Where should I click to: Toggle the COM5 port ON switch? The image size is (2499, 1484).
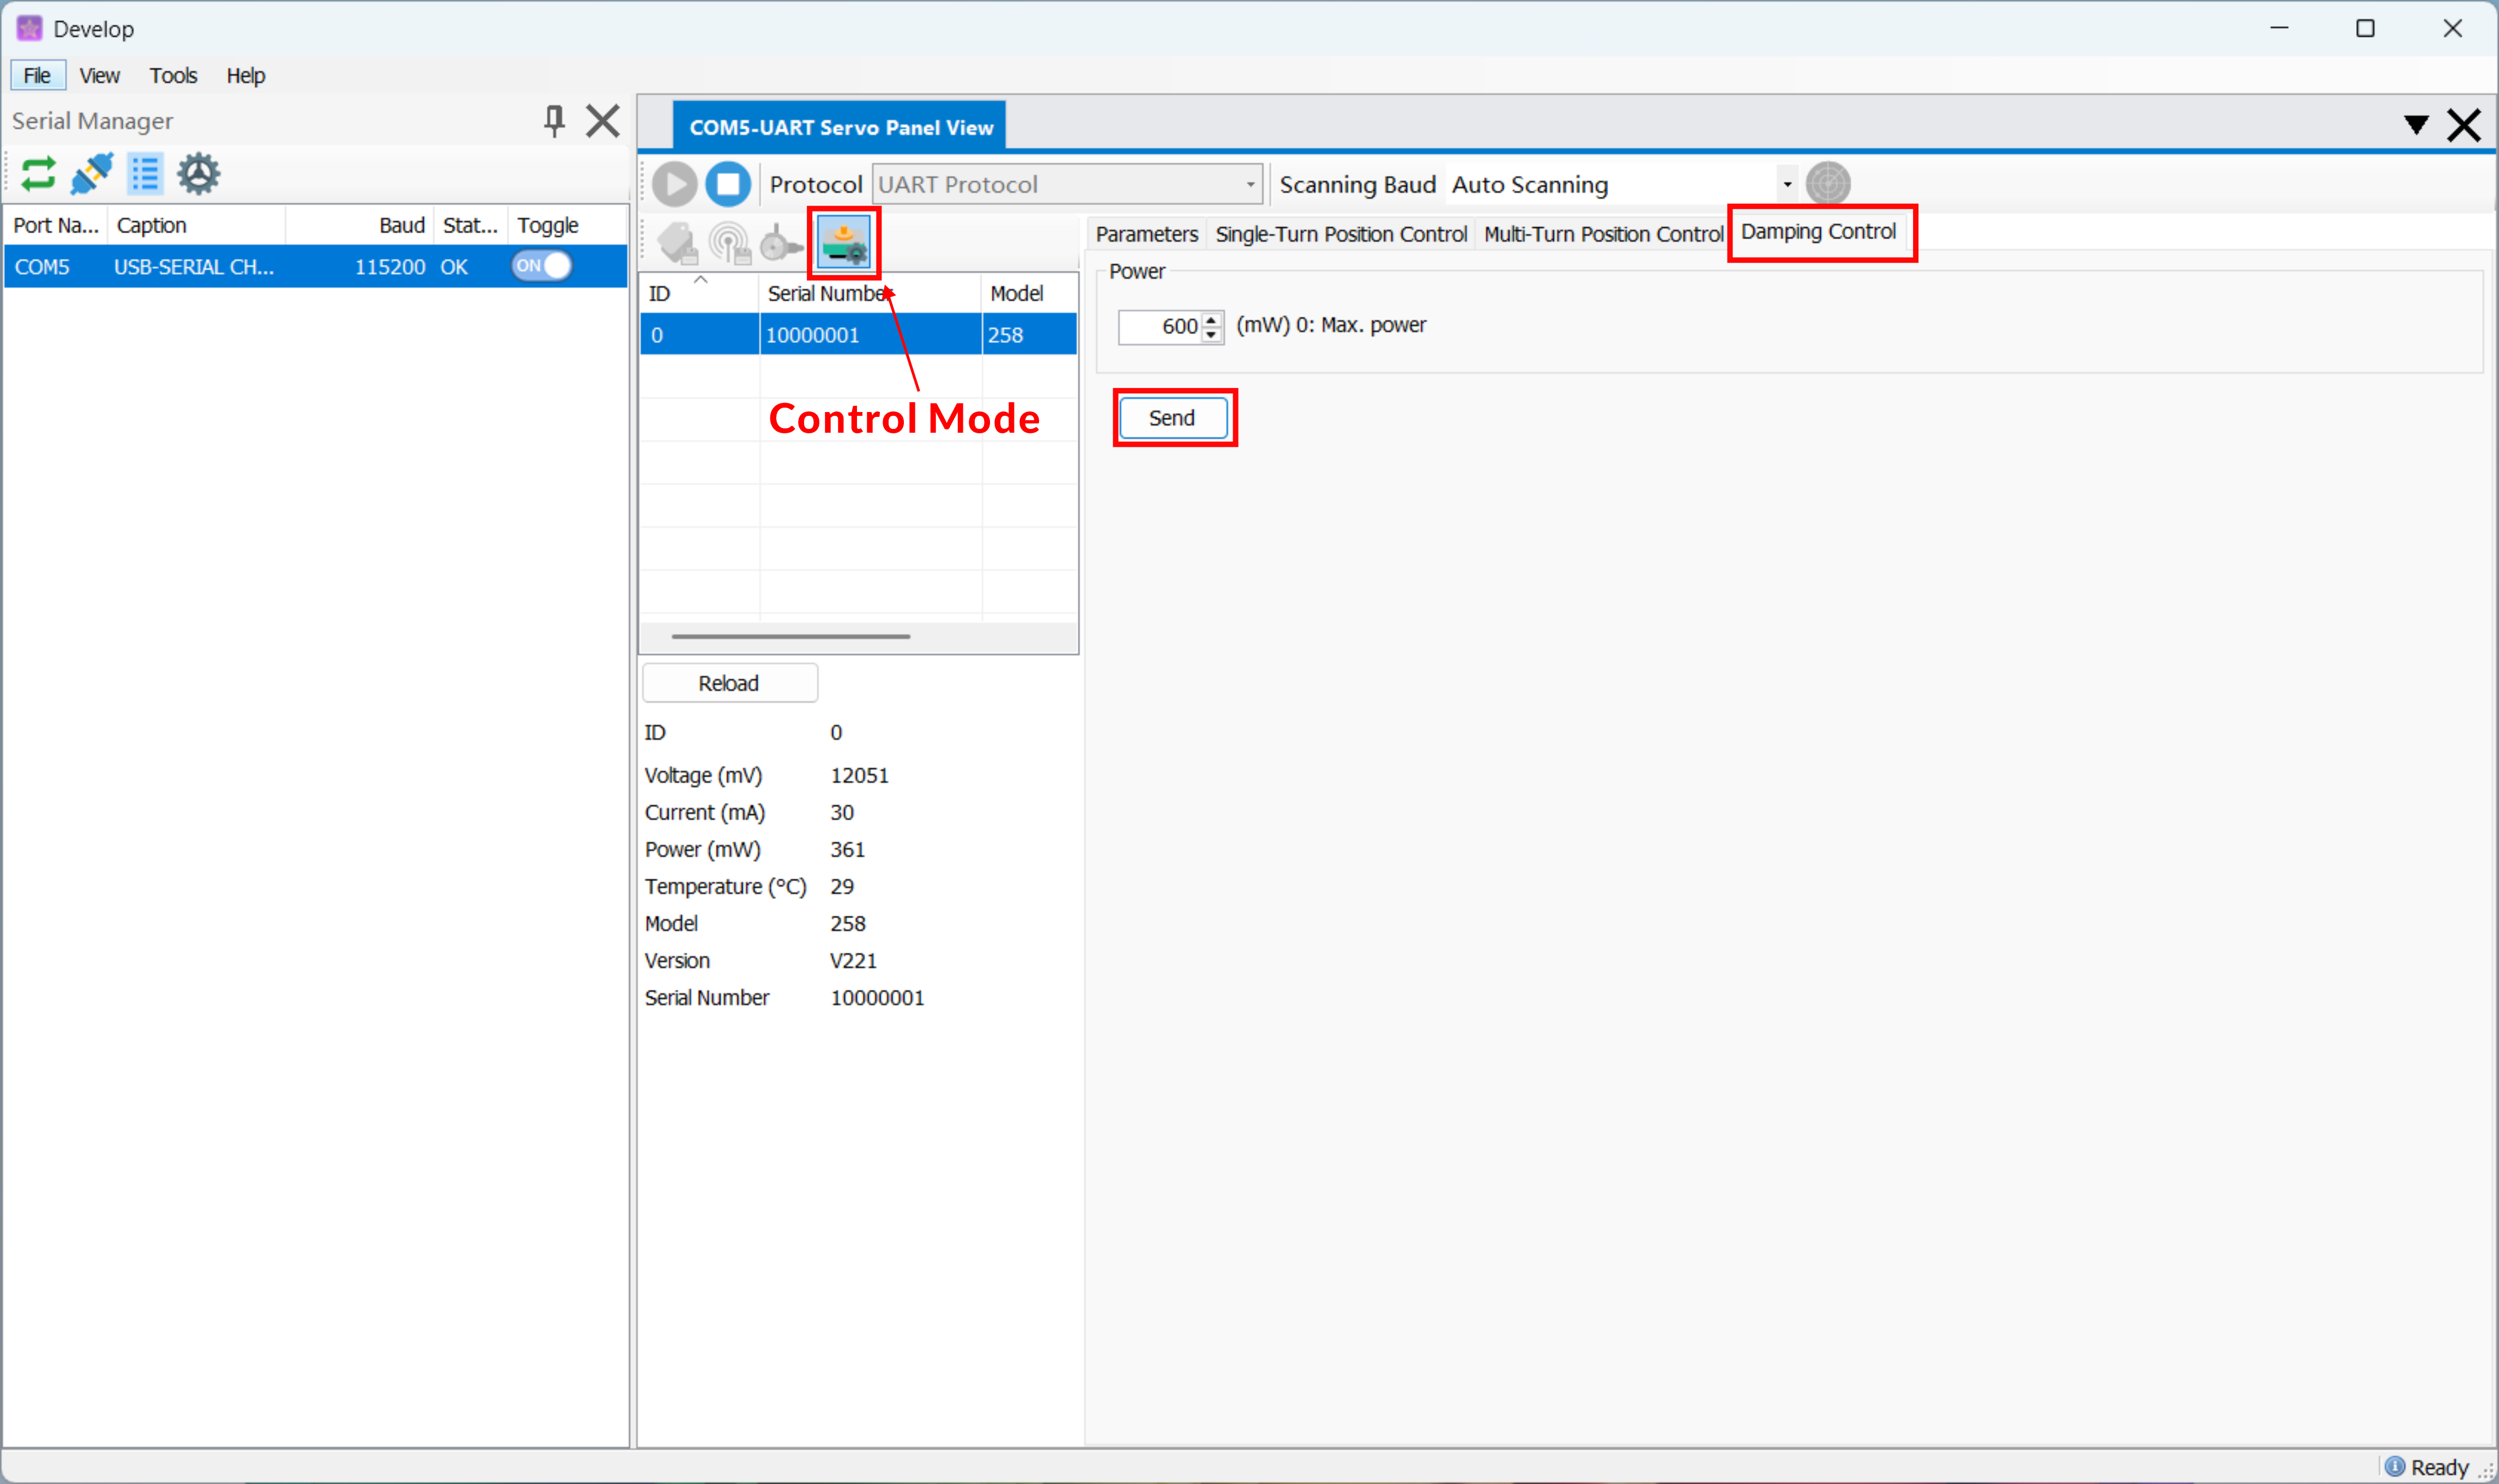coord(541,266)
